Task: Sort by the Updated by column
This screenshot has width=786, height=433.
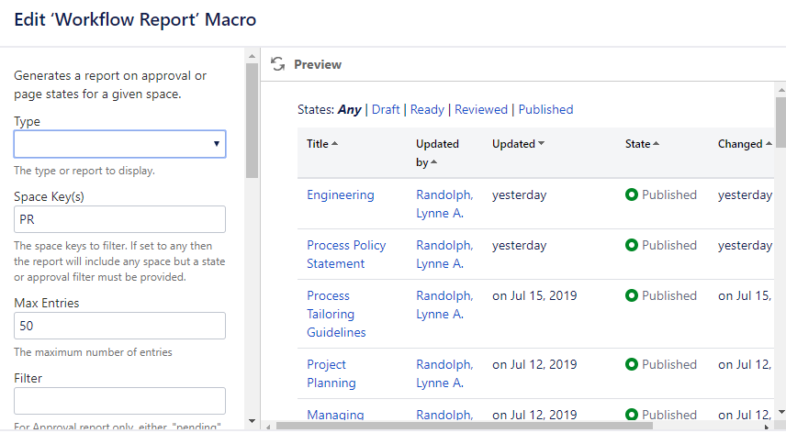Action: point(437,152)
